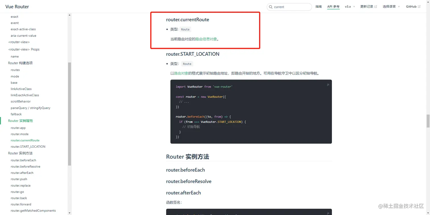Select 'router.mode' in the sidebar
Viewport: 430px width, 215px height.
(x=20, y=134)
